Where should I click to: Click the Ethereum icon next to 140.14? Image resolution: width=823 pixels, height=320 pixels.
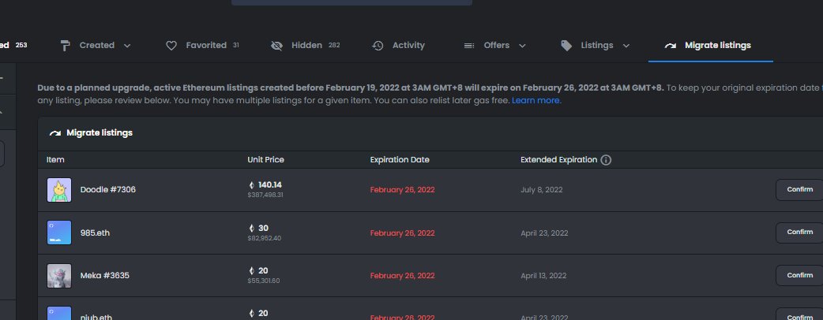pos(251,185)
